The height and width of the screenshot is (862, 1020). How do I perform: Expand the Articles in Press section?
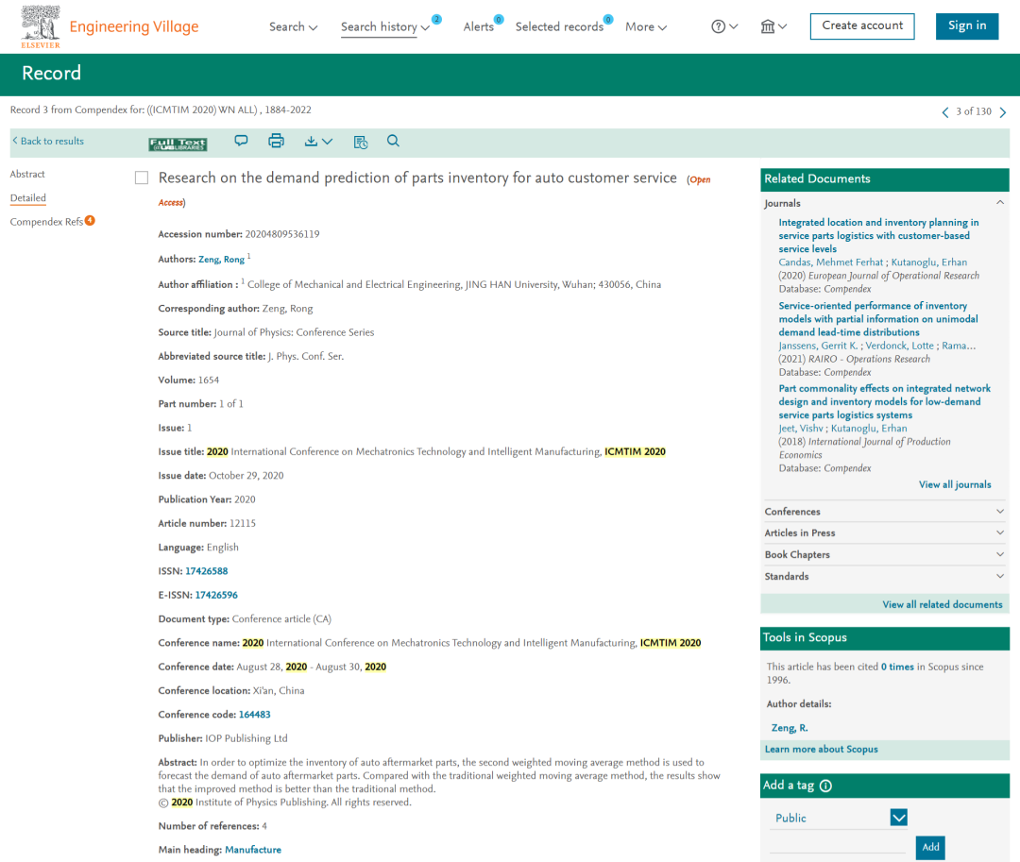pos(1000,533)
